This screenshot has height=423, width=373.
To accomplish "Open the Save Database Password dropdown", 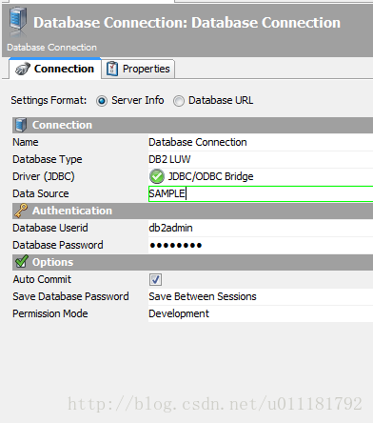I will point(261,296).
